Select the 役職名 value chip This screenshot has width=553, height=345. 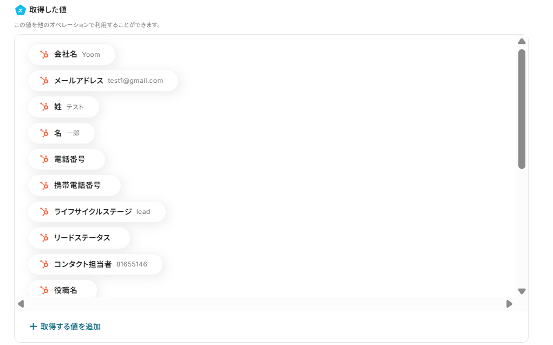62,290
